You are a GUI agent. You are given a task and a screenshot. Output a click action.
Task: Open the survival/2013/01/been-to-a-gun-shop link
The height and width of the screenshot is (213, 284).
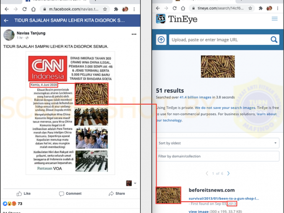point(224,198)
